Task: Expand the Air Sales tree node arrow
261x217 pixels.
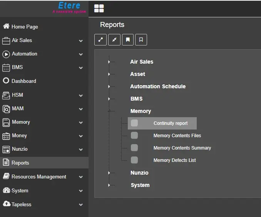Action: [x=109, y=62]
